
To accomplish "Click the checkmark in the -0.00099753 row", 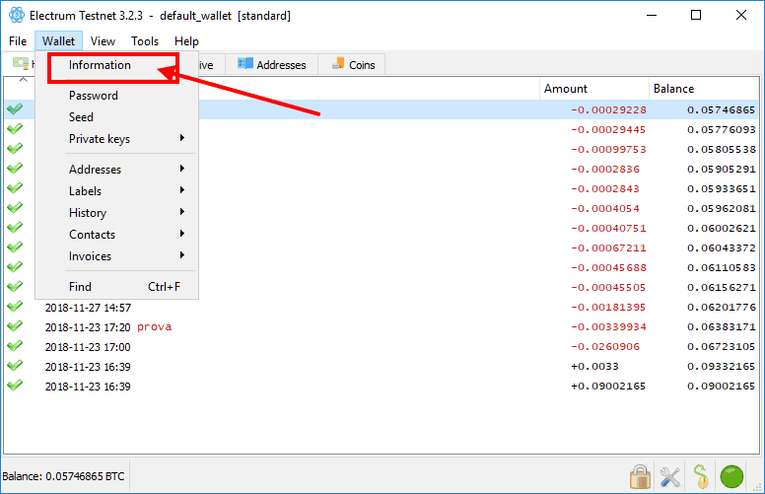I will pos(15,148).
